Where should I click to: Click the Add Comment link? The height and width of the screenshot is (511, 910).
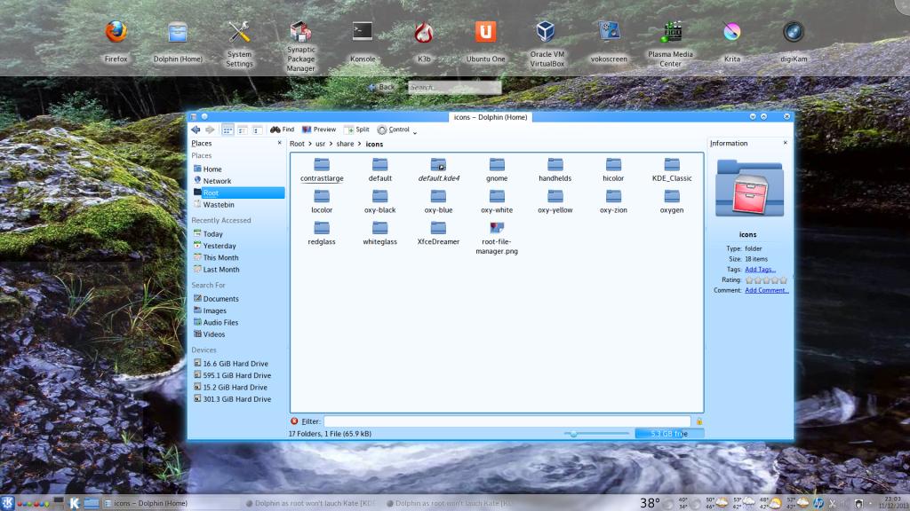[766, 290]
